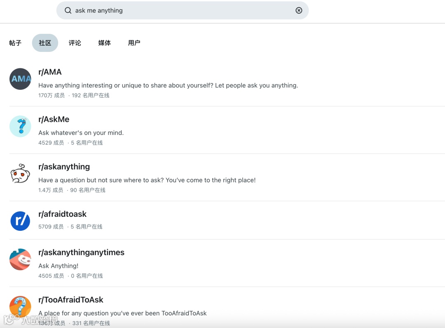Click the r/AskMe question mark avatar
Viewport: 445px width, 328px height.
coord(20,126)
